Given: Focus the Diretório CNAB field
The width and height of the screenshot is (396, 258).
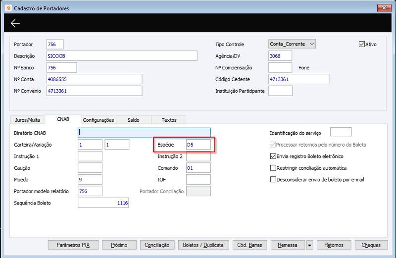Looking at the screenshot, I should 144,133.
